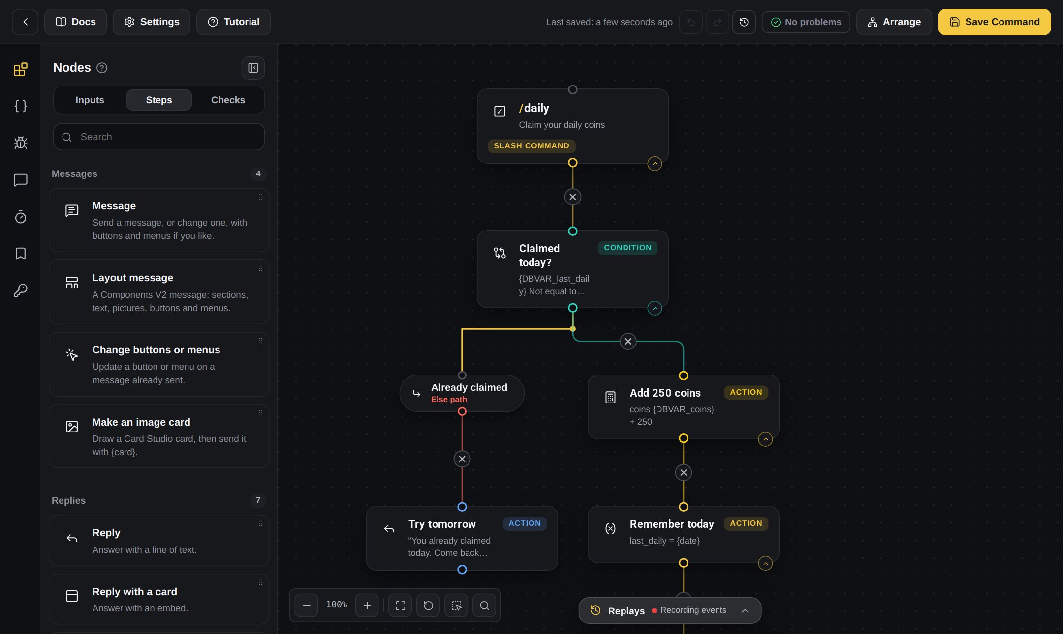Collapse the Claimed today? condition node

(655, 309)
